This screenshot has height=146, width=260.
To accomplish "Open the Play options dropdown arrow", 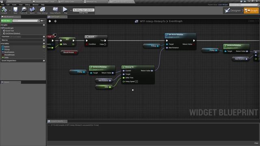I will tap(71, 11).
